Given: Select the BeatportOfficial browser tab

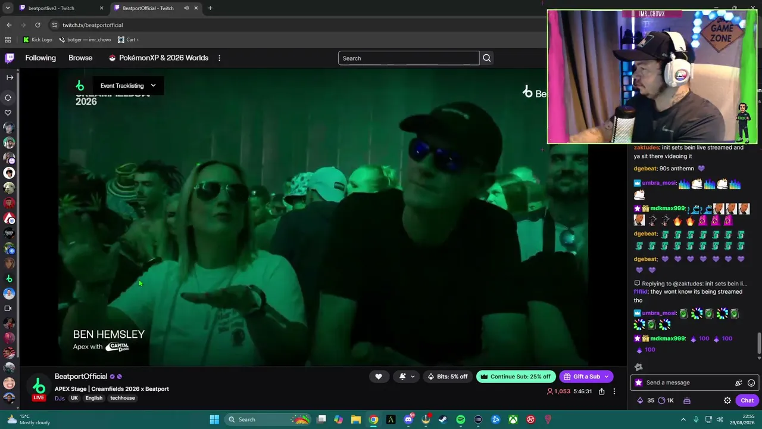Looking at the screenshot, I should pyautogui.click(x=148, y=8).
